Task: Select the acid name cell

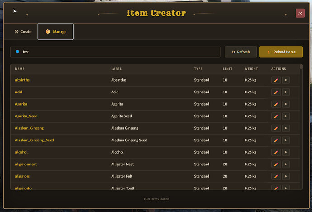Action: (x=19, y=92)
